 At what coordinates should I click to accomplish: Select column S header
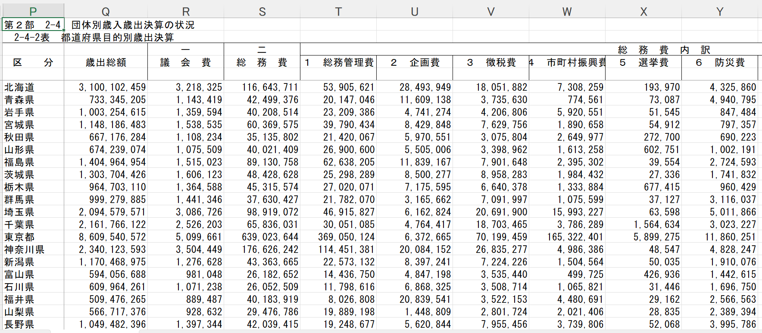point(262,12)
